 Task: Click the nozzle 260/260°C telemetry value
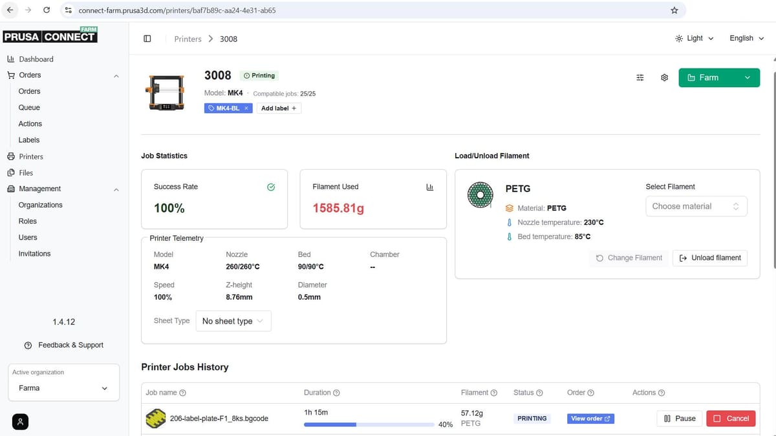point(242,267)
